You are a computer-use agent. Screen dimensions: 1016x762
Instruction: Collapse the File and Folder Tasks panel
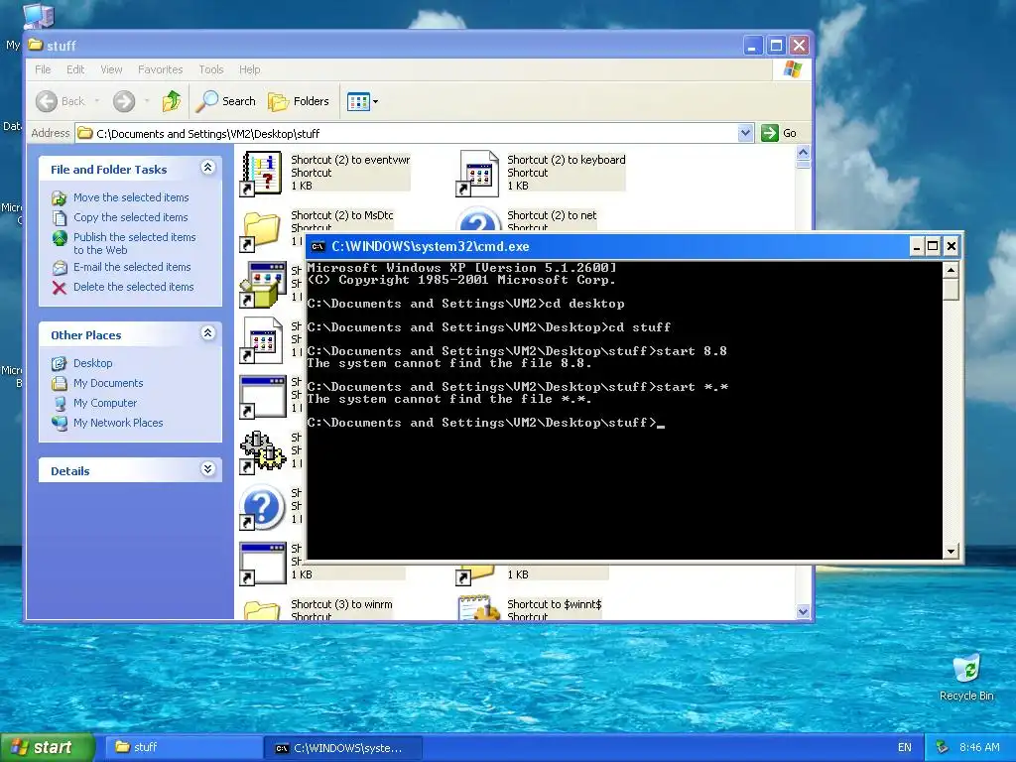pos(208,168)
